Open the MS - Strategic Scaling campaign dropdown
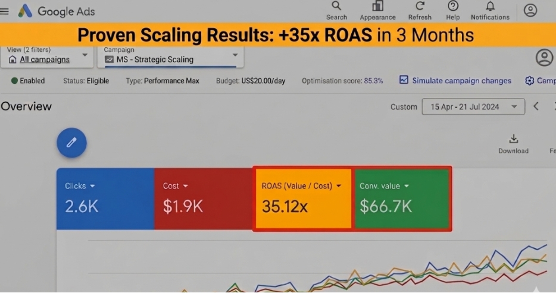This screenshot has width=556, height=293. point(171,56)
